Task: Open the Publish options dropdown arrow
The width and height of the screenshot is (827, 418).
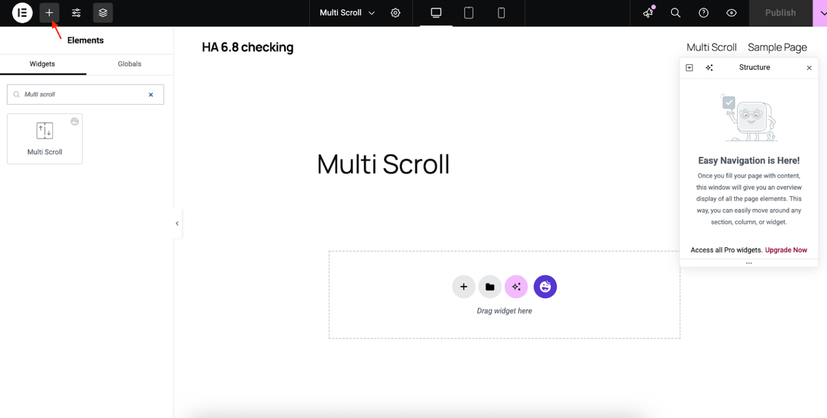Action: [821, 12]
